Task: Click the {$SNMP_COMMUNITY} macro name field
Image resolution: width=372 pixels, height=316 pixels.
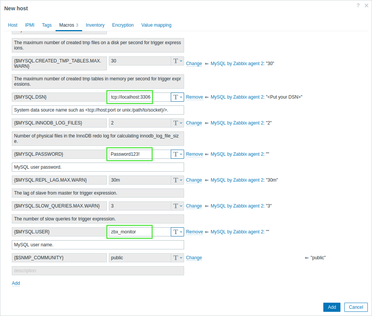Action: [59, 258]
